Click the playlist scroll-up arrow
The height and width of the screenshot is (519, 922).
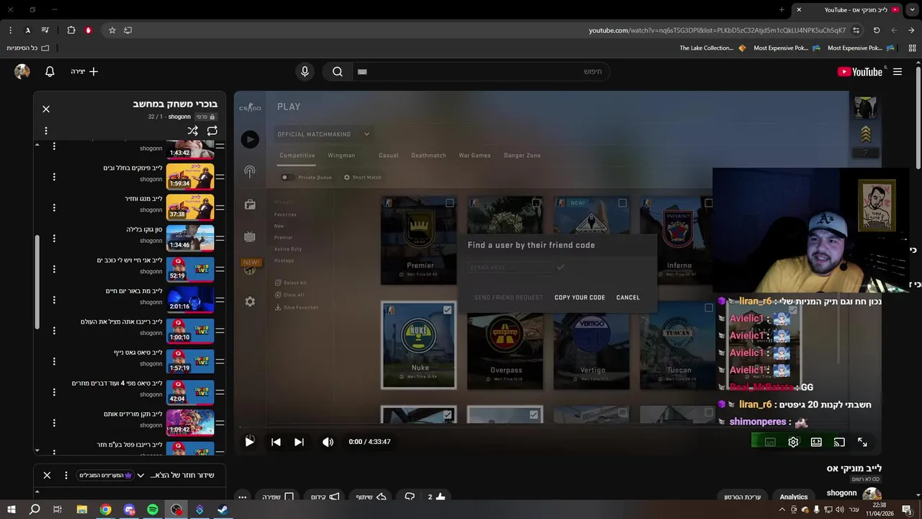(37, 145)
